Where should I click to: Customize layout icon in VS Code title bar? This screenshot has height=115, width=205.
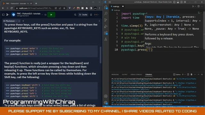185,2
